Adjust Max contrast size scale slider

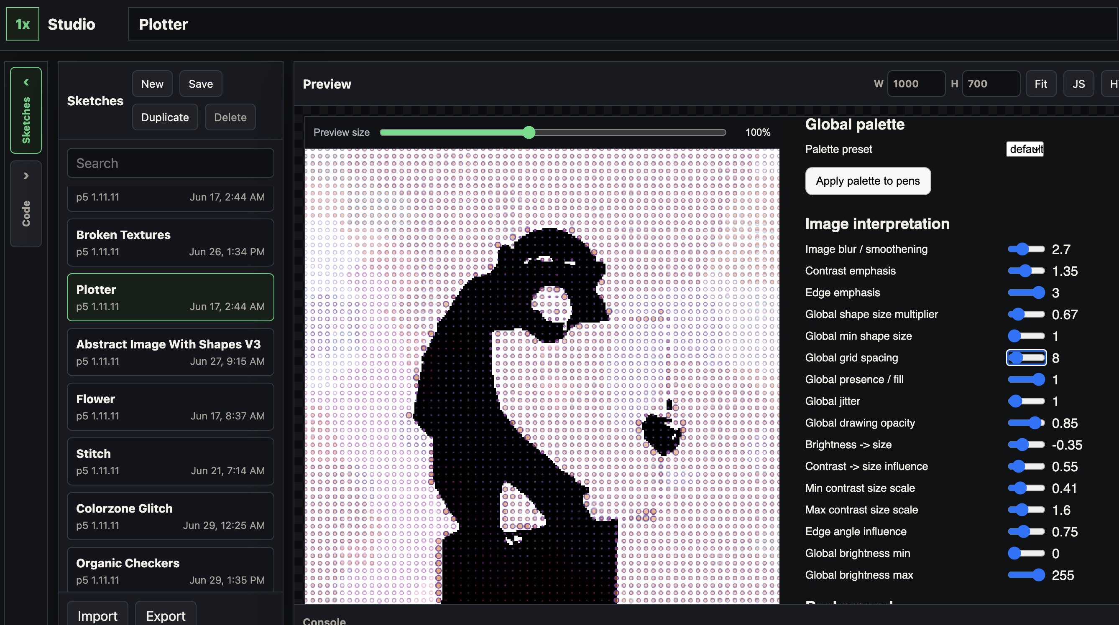[1026, 510]
